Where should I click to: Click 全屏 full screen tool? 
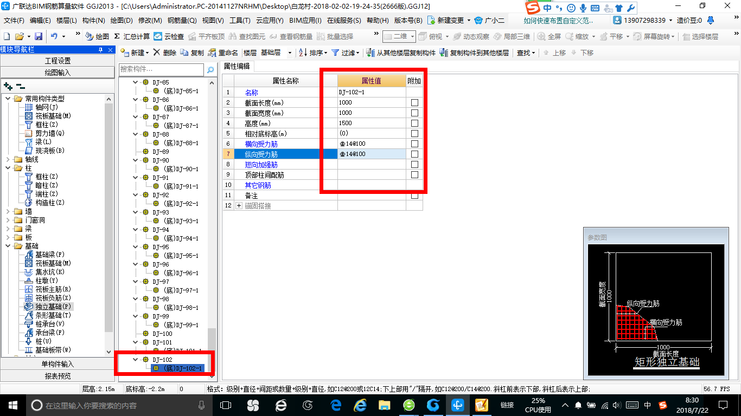pyautogui.click(x=549, y=36)
